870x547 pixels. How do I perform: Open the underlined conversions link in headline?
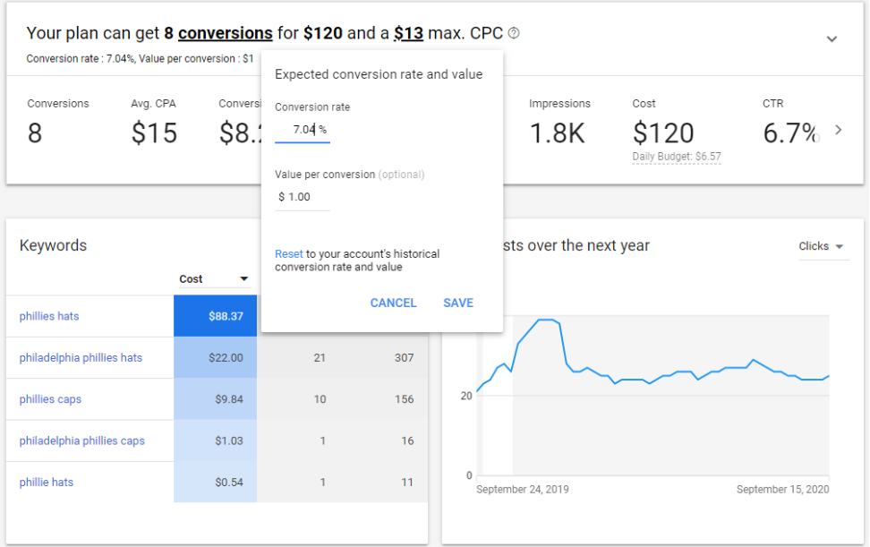click(225, 33)
